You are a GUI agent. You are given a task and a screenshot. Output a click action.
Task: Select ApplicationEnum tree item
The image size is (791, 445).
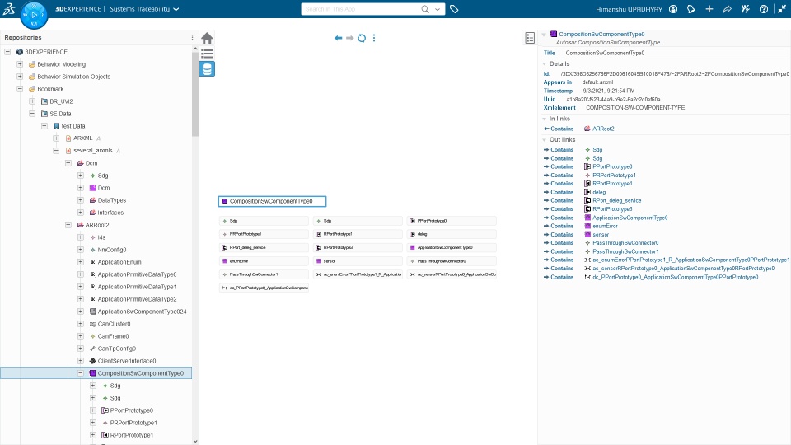119,262
